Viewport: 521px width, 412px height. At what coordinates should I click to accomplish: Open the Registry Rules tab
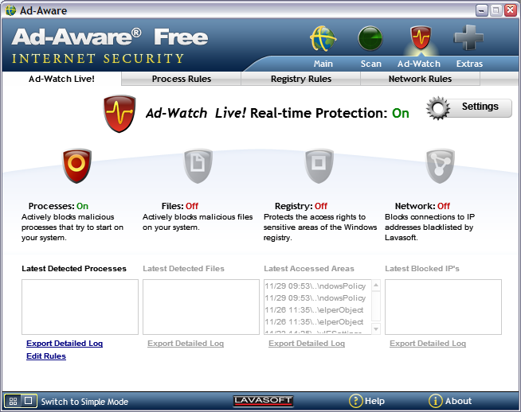[x=300, y=79]
